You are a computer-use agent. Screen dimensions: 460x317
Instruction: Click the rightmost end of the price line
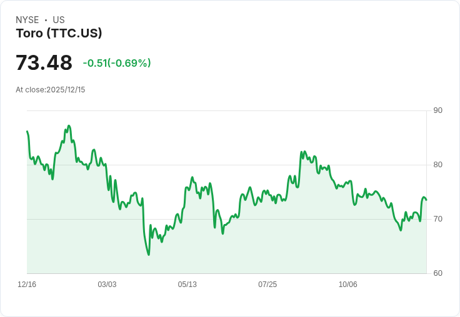coord(426,200)
